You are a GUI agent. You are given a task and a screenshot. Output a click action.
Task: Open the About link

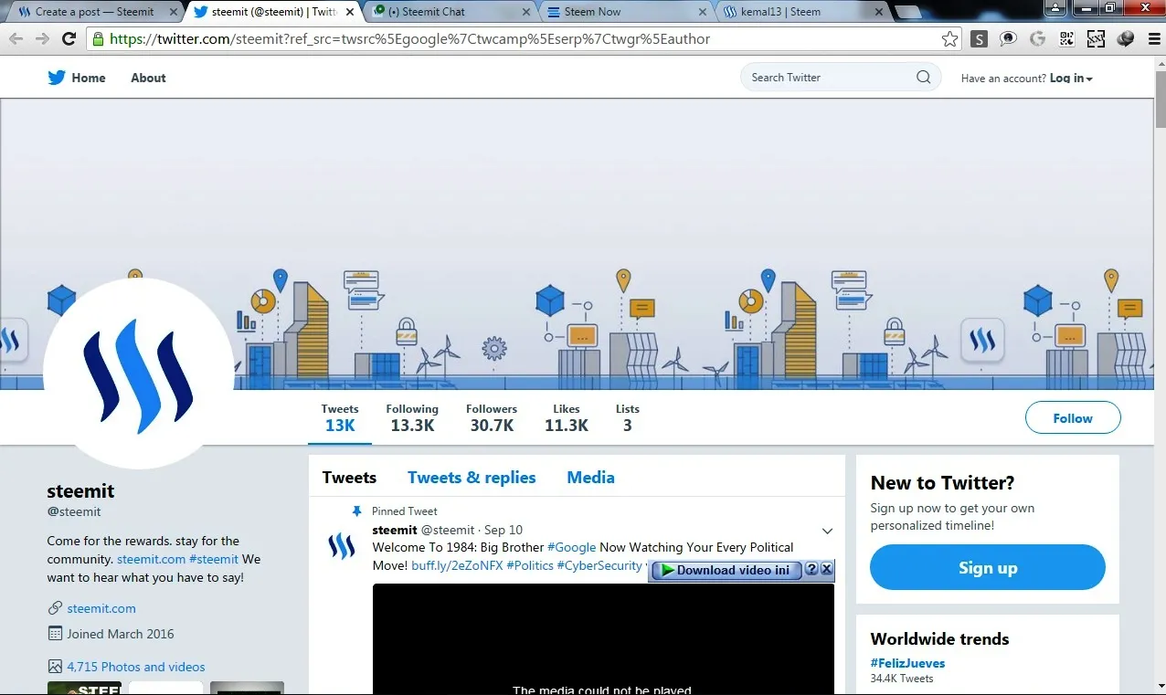148,78
